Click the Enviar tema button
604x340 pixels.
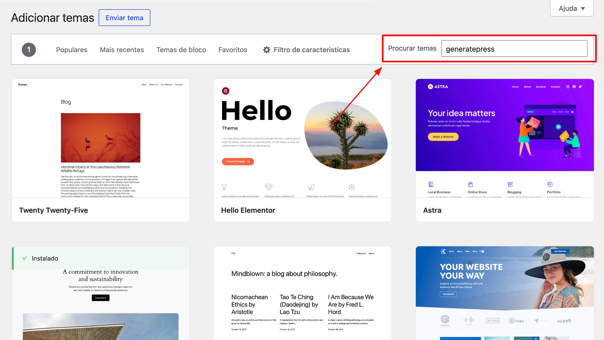tap(124, 18)
